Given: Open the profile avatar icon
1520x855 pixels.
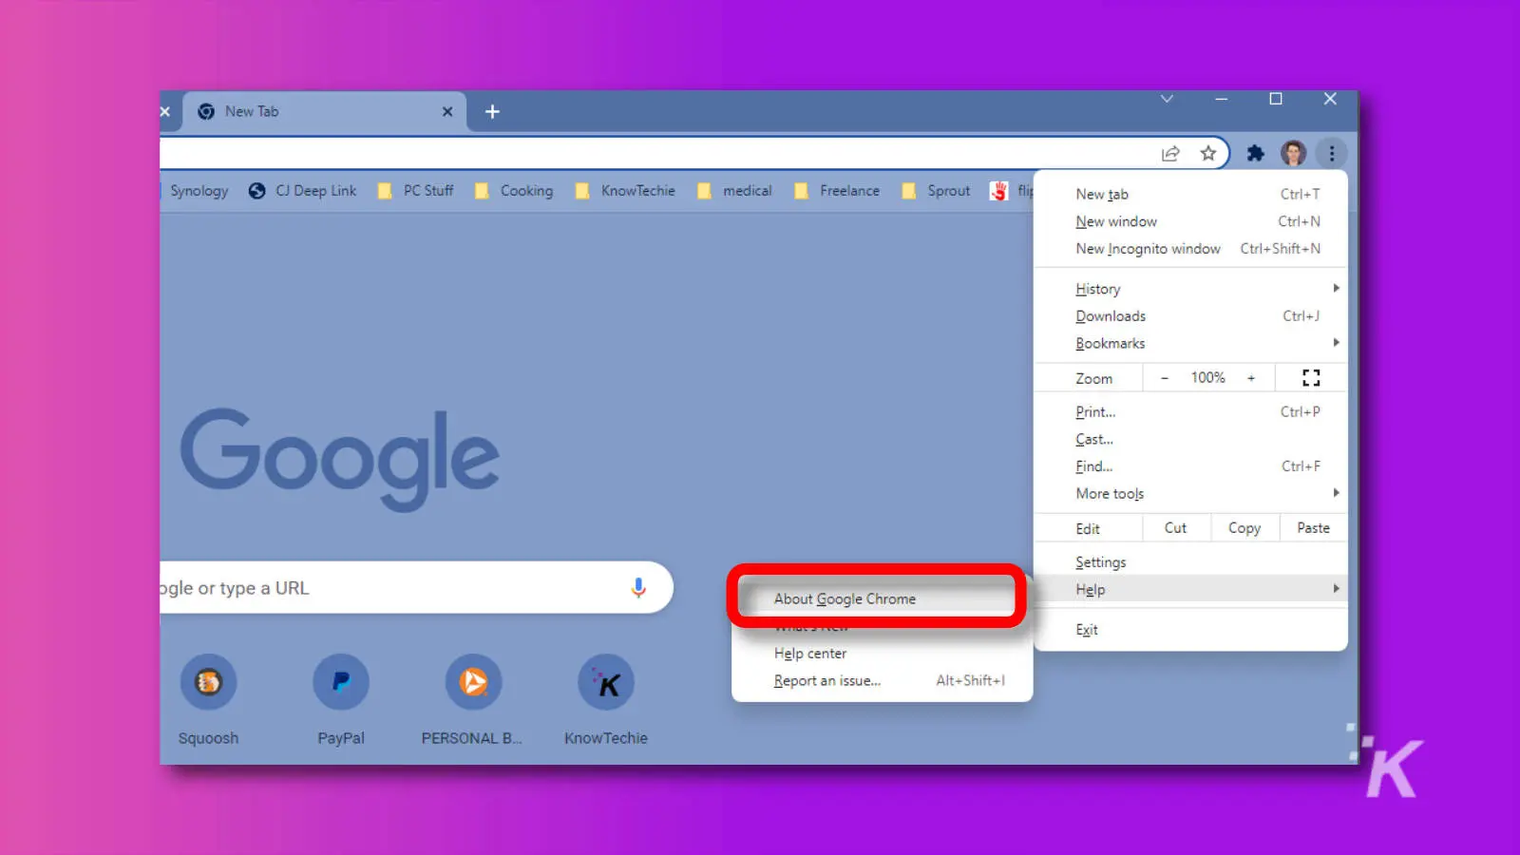Looking at the screenshot, I should point(1293,153).
